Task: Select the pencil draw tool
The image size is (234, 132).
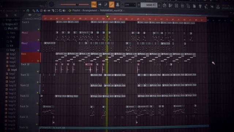Action: click(x=34, y=11)
